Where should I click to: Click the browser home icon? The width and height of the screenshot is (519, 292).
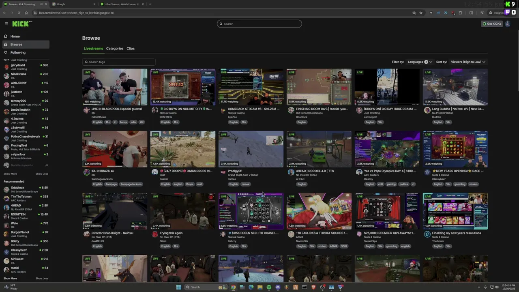tap(26, 13)
